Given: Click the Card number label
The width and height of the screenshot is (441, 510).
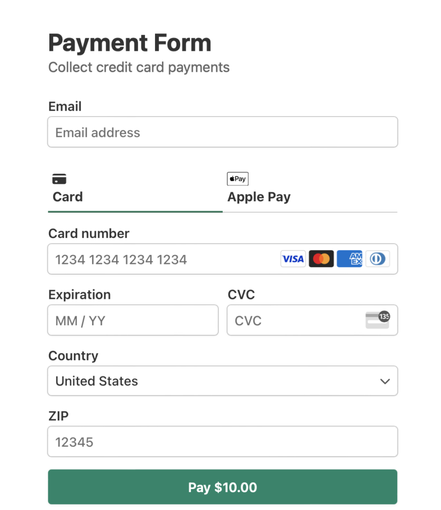Looking at the screenshot, I should click(x=89, y=234).
